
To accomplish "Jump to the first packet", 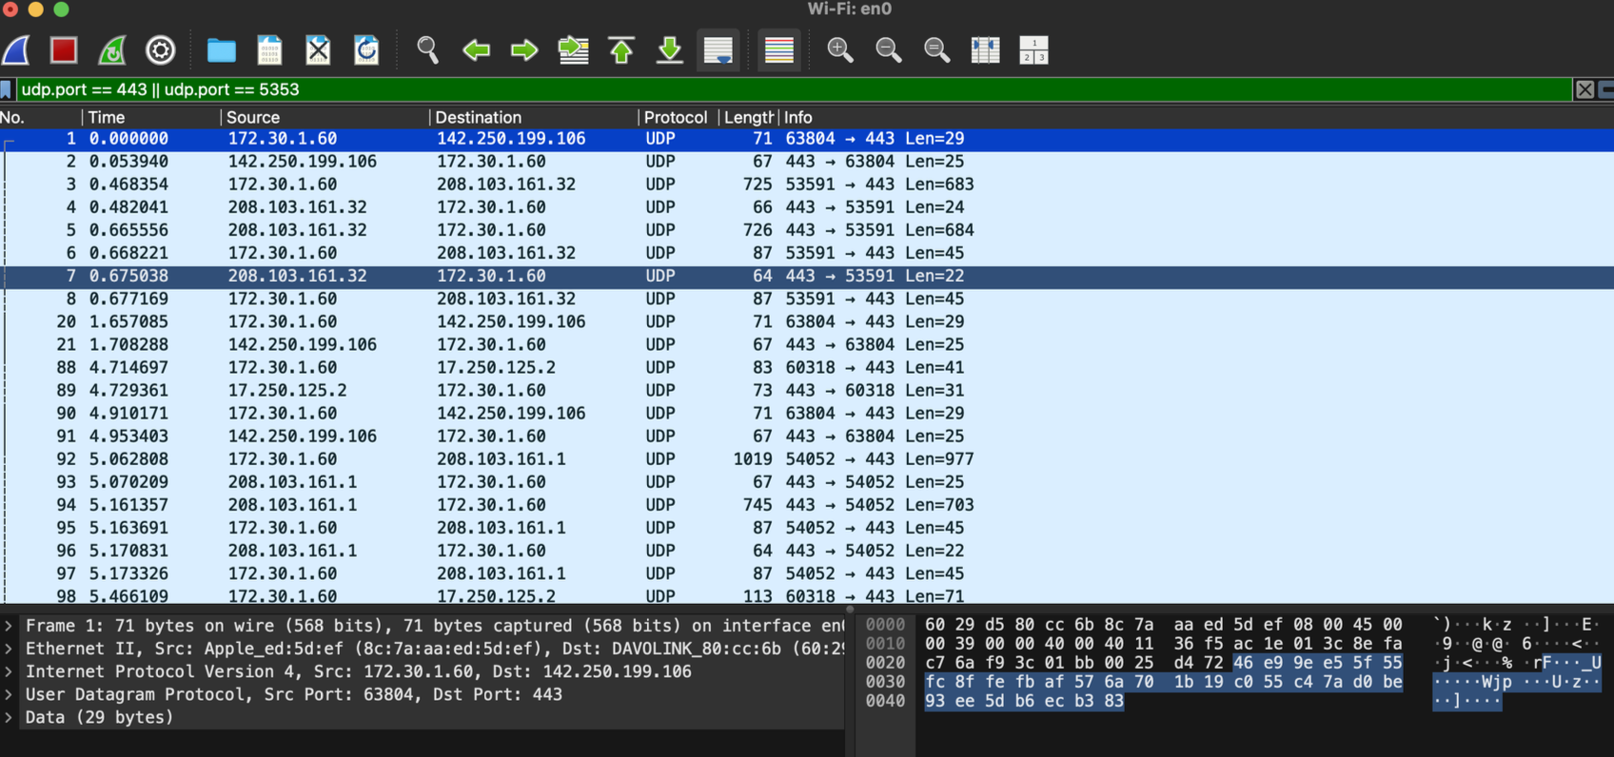I will coord(621,50).
